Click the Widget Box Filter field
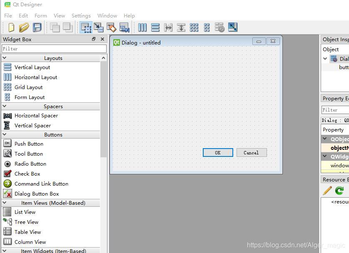 point(54,49)
